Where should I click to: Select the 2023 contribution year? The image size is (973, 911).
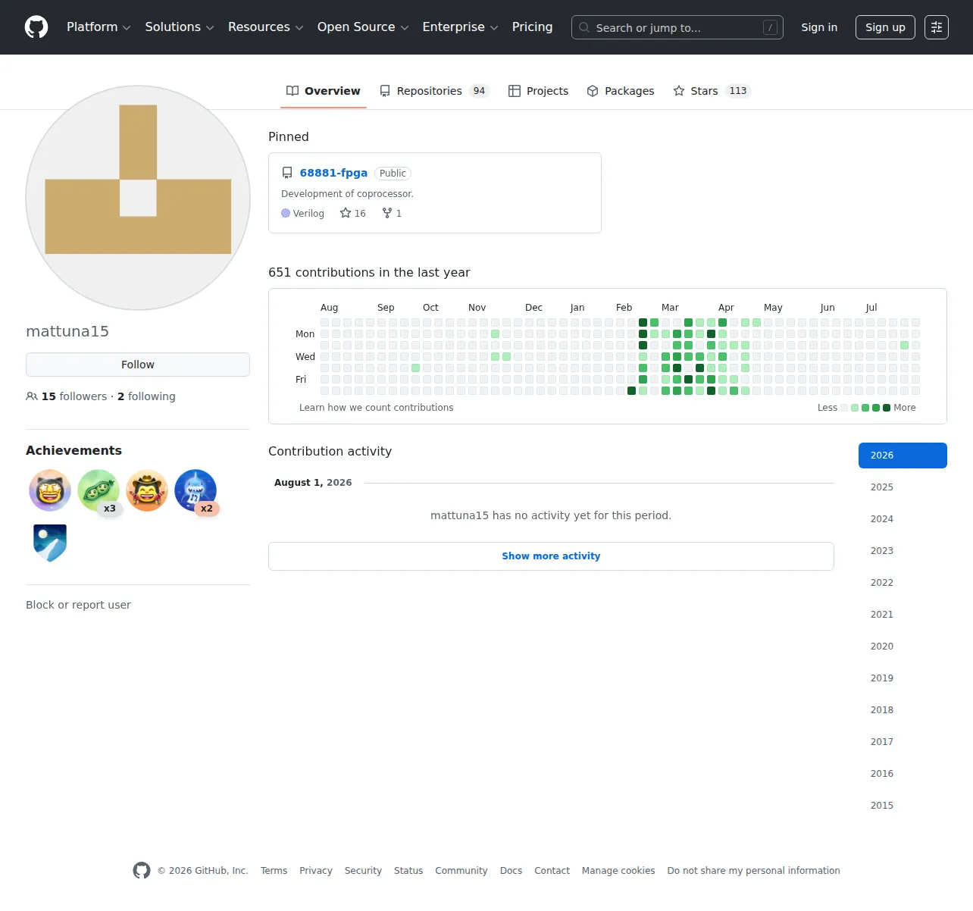click(x=903, y=551)
